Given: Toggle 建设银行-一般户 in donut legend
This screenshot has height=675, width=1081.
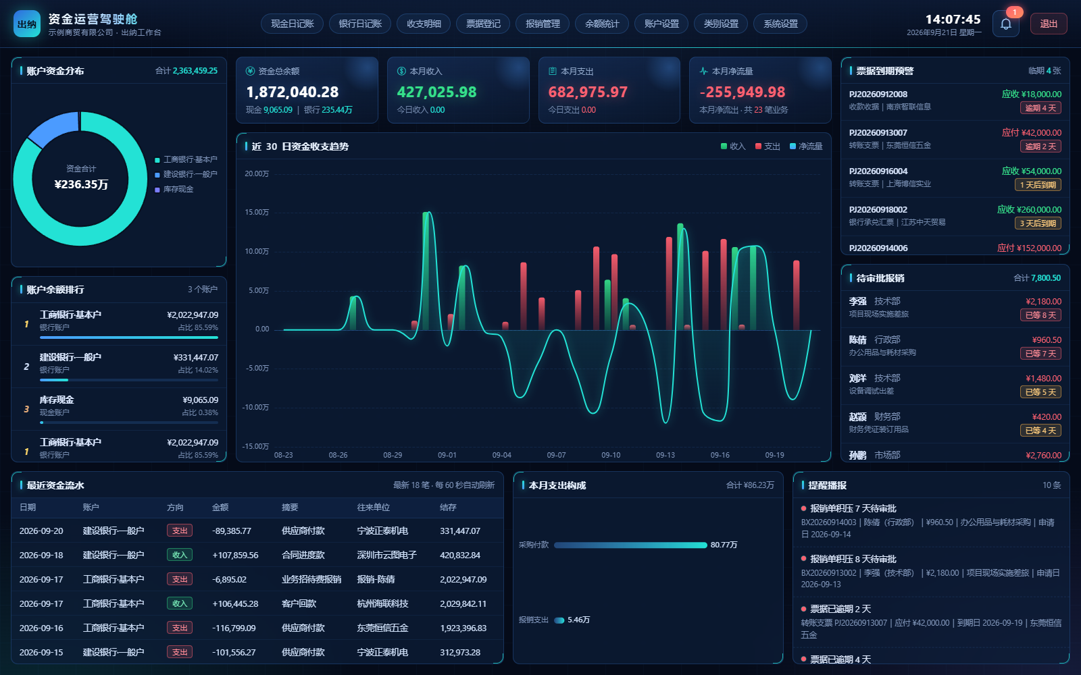Looking at the screenshot, I should (x=186, y=175).
